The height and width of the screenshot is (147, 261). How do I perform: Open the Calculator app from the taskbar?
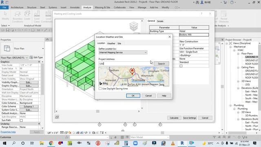[126, 143]
